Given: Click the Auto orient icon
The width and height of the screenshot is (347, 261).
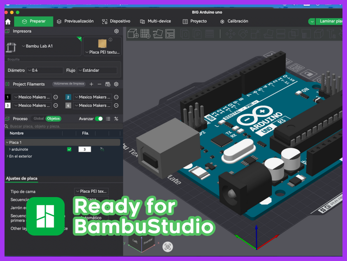Looking at the screenshot, I should click(158, 34).
